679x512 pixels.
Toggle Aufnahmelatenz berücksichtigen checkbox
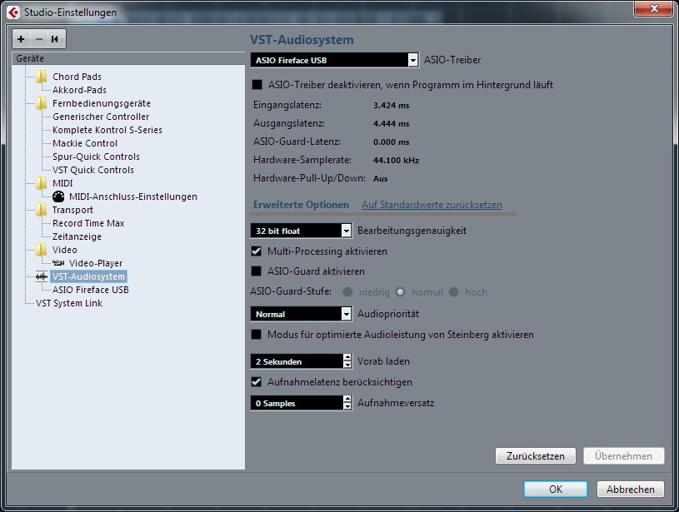click(257, 382)
